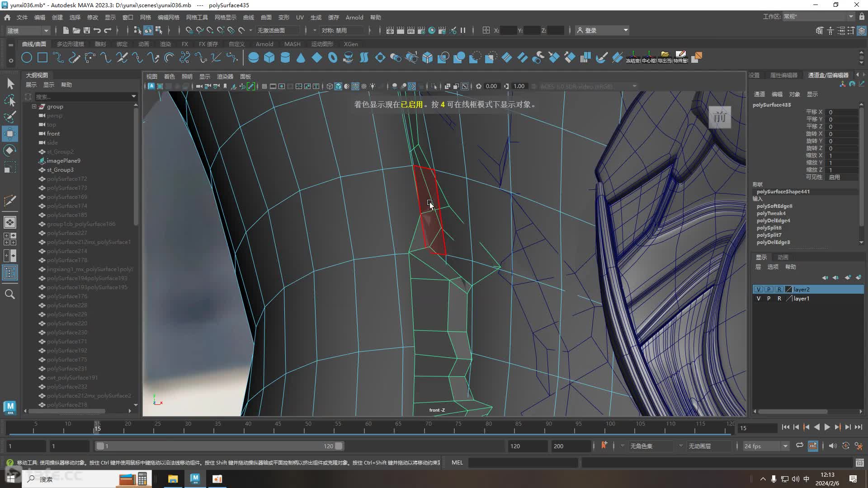Select polySoftEdge8 input node

[774, 206]
